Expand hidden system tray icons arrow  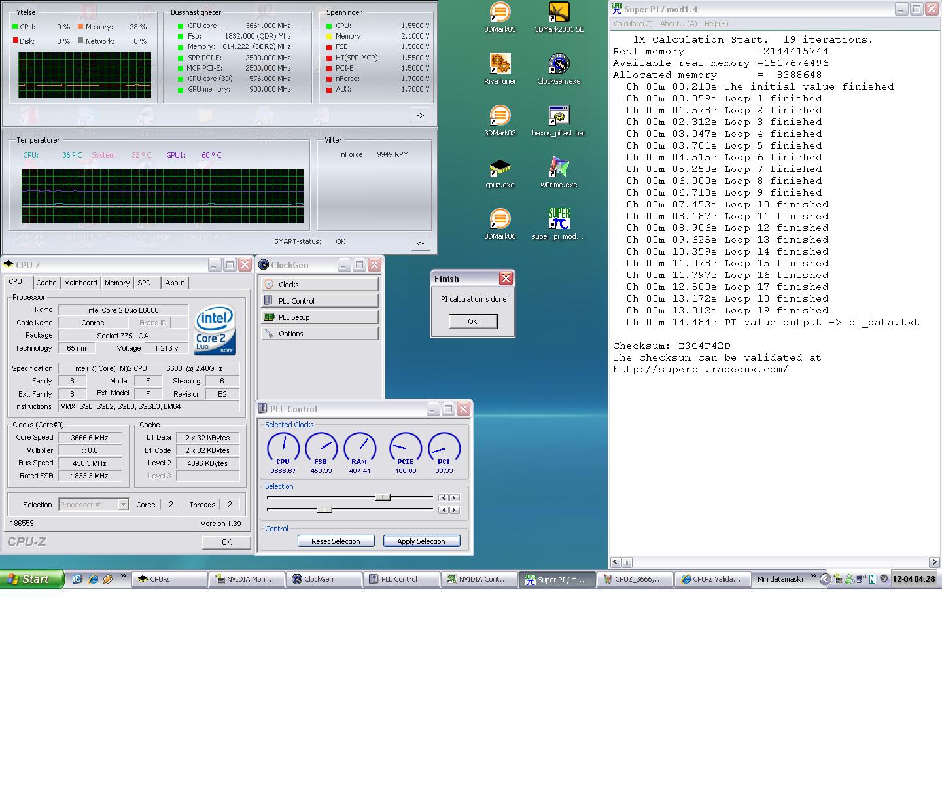point(825,579)
